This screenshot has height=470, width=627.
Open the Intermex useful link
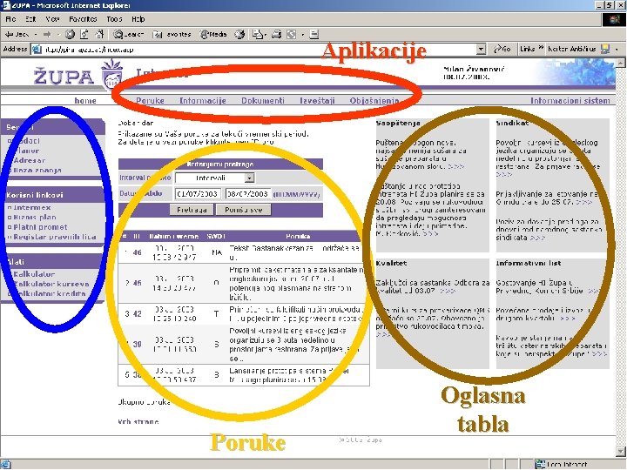tap(32, 207)
